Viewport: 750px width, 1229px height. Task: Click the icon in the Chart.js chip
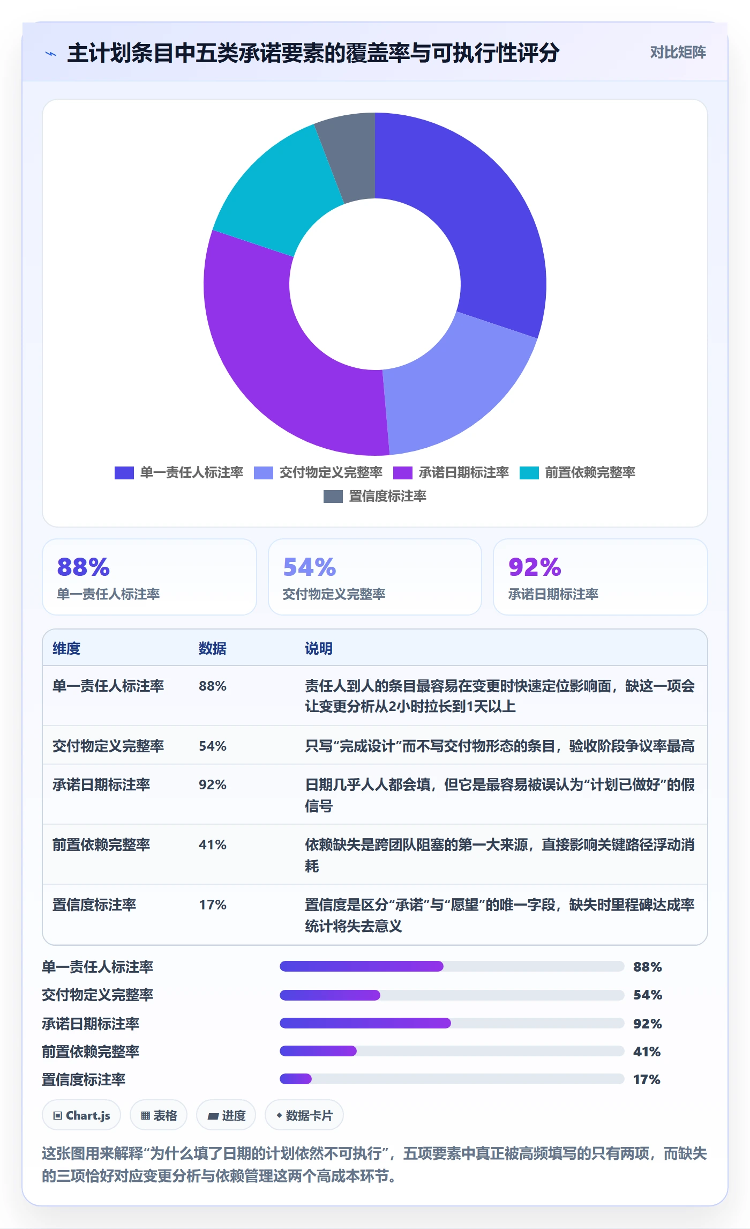tap(58, 1116)
